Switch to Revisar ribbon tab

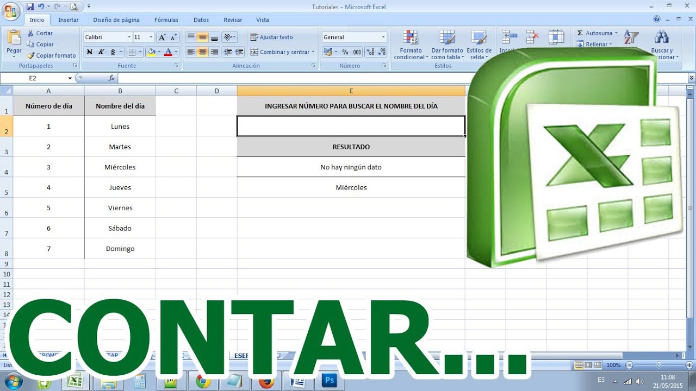(233, 20)
